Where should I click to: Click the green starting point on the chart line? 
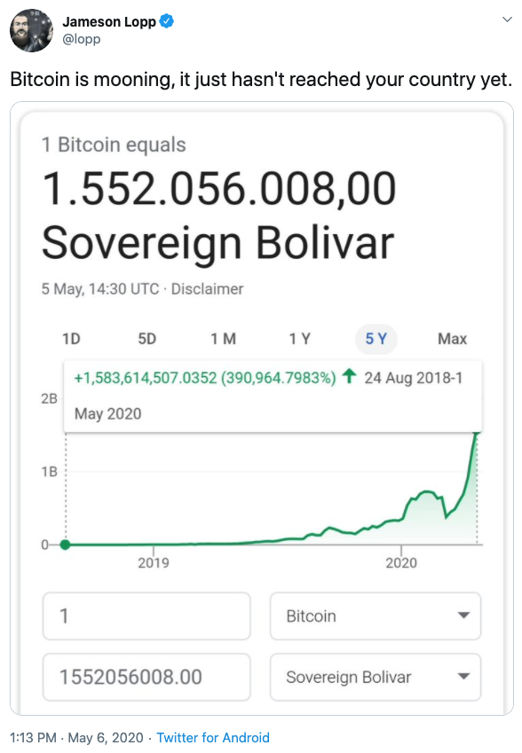(64, 545)
